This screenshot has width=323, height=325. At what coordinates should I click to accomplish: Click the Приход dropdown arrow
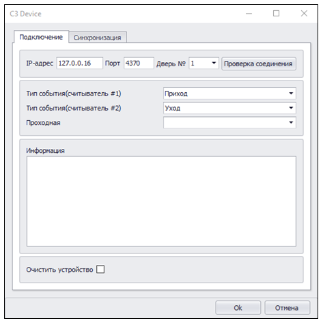[291, 94]
